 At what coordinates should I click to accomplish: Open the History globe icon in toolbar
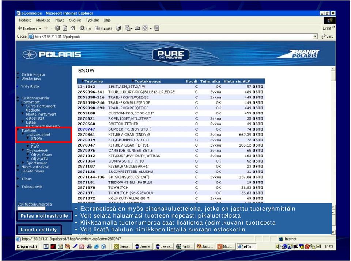(118, 28)
